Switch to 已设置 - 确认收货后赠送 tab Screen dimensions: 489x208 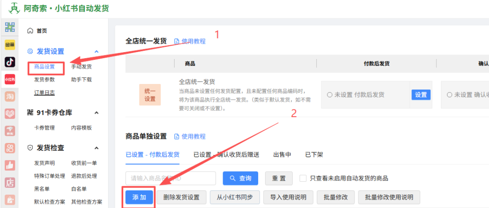pyautogui.click(x=226, y=155)
